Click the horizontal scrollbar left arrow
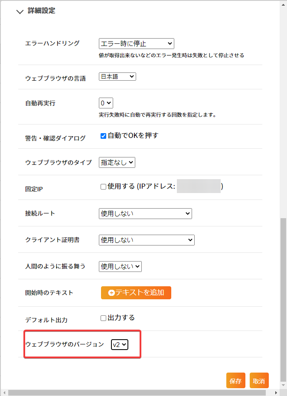Image resolution: width=287 pixels, height=396 pixels. tap(4, 393)
